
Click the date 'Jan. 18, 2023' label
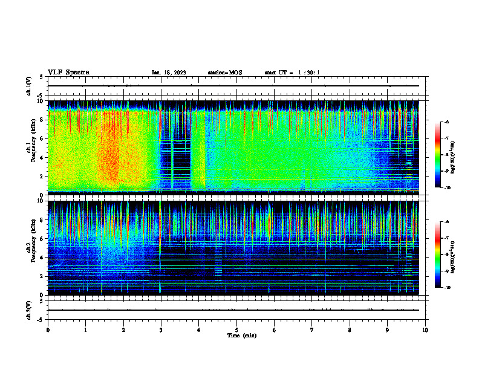pyautogui.click(x=169, y=73)
